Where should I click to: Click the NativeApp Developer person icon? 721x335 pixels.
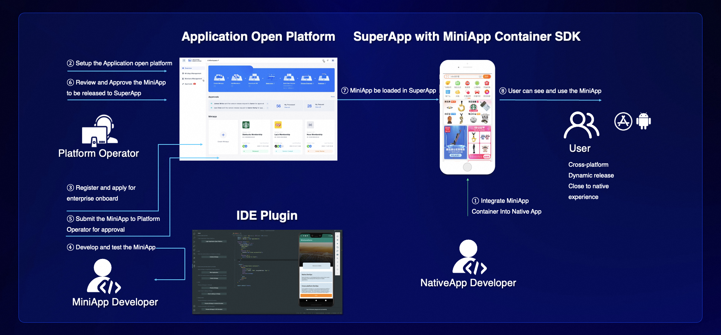pos(469,257)
